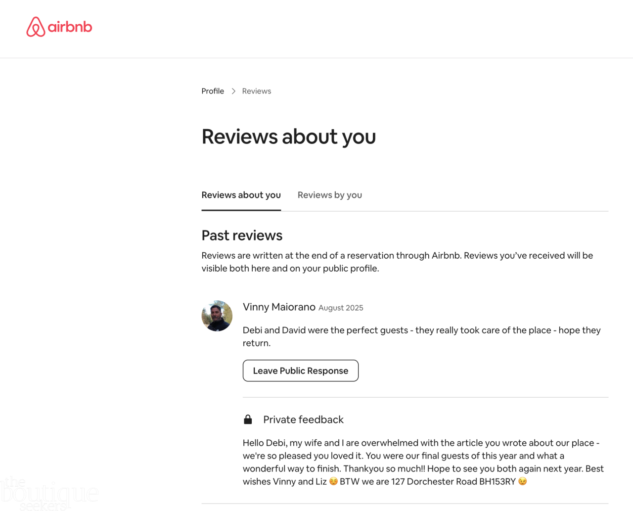
Task: Click the private feedback message paragraph
Action: click(423, 462)
